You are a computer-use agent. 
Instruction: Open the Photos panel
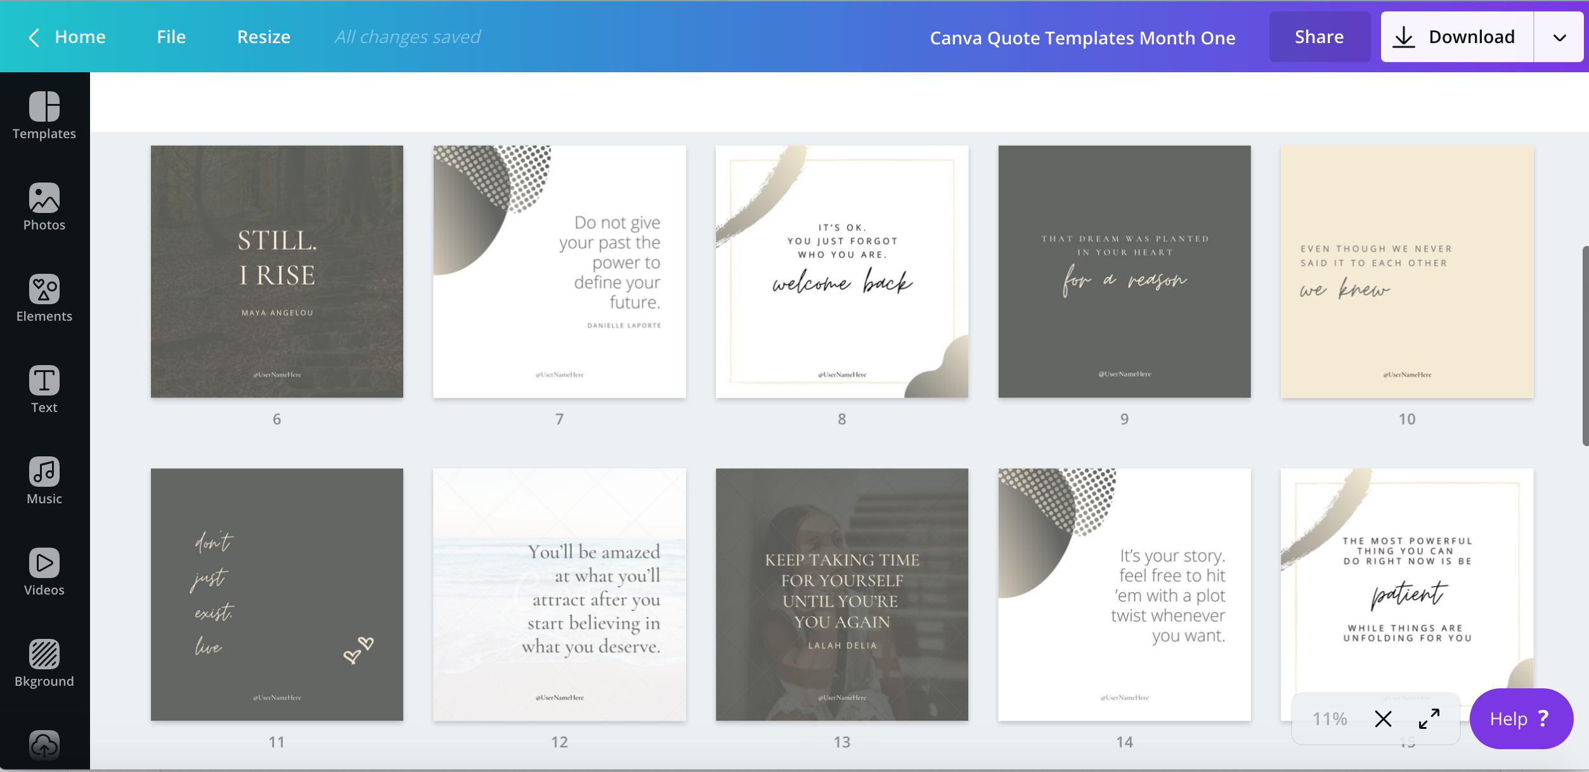coord(44,207)
